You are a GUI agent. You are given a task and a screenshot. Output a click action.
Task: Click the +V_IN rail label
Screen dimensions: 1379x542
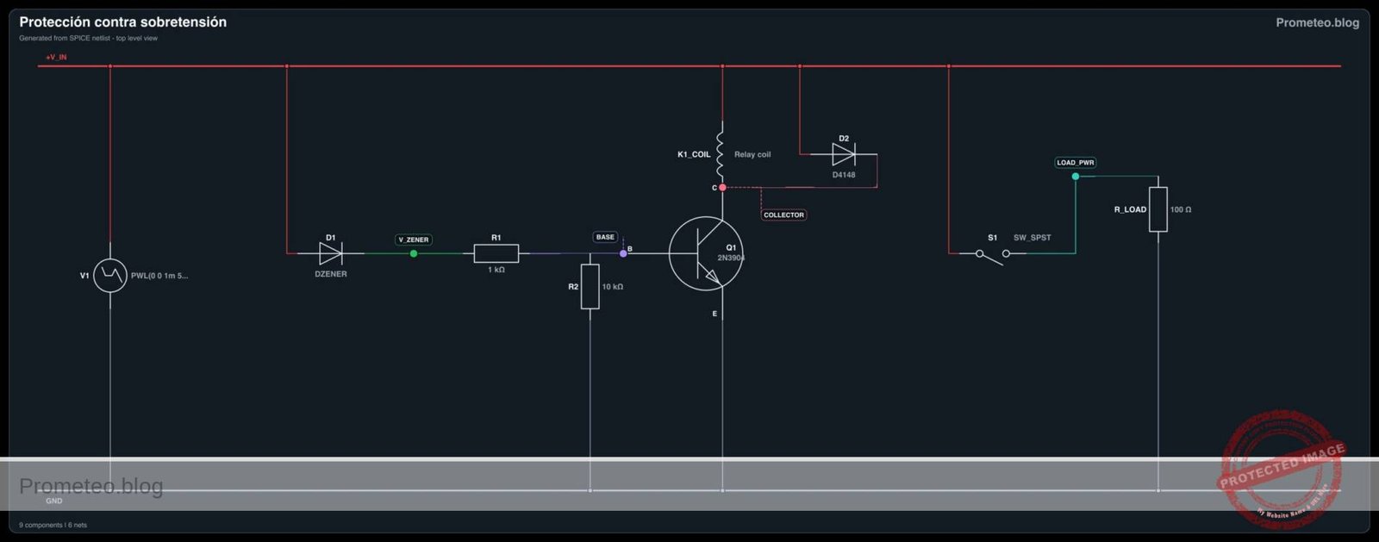pos(56,57)
